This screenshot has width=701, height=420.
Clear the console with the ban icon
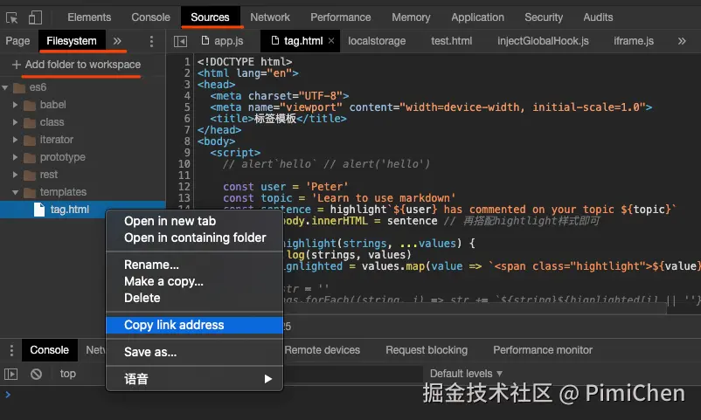[36, 374]
